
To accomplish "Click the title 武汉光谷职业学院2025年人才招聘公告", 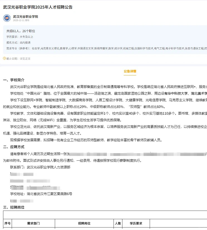I will 38,7.
